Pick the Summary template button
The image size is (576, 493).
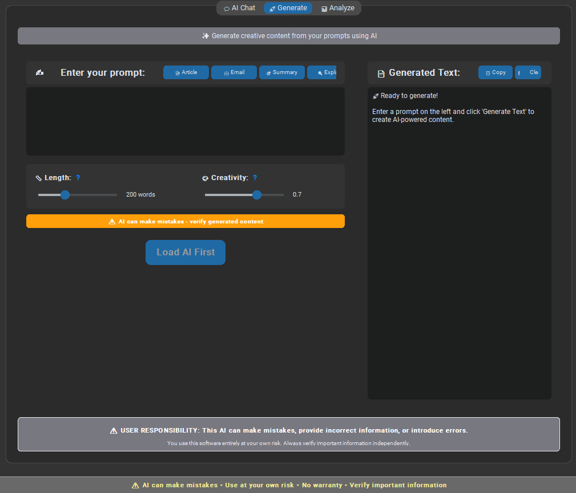pos(282,72)
